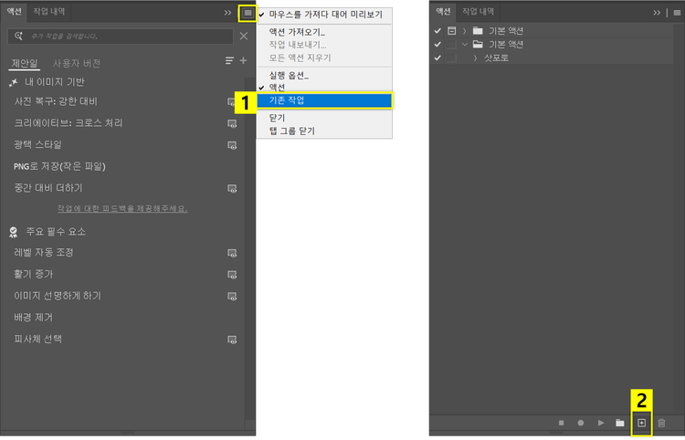The width and height of the screenshot is (685, 440).
Task: Select the 광택 스타일 action
Action: click(37, 145)
